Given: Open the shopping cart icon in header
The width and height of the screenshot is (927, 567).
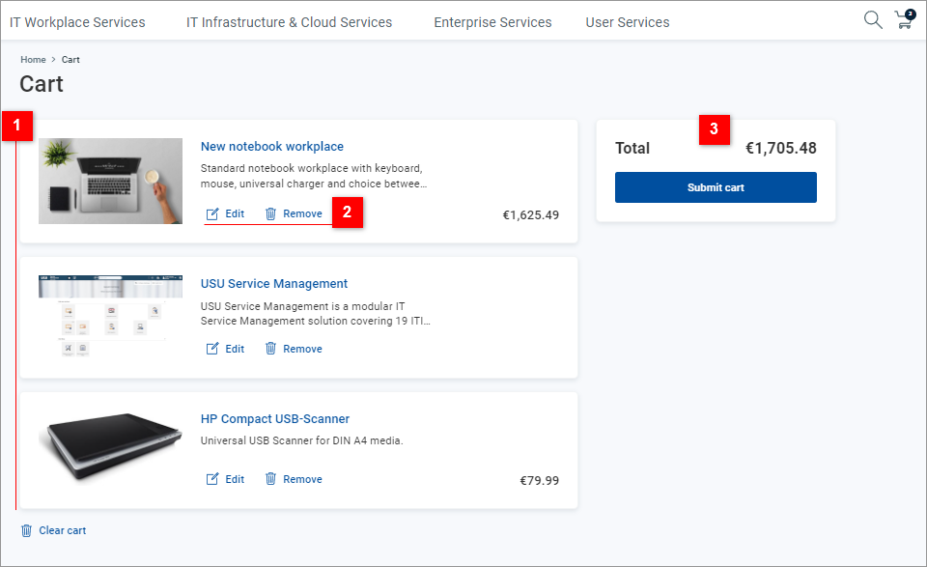Looking at the screenshot, I should coord(904,20).
